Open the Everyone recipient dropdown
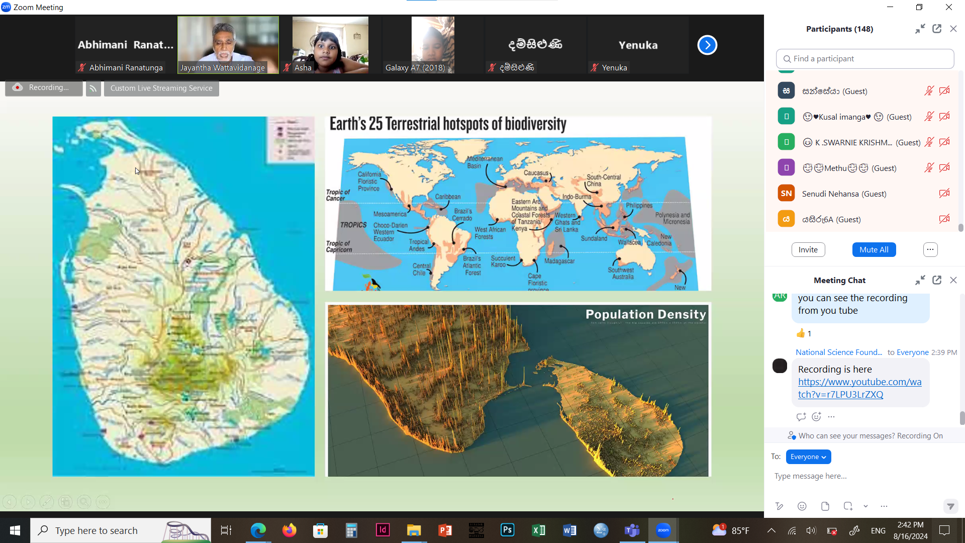The image size is (965, 543). [x=808, y=457]
